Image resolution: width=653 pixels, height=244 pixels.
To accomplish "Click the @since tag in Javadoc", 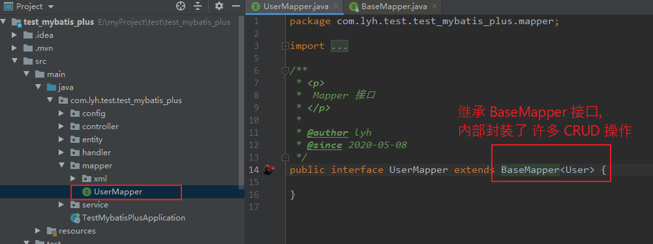I will click(324, 145).
